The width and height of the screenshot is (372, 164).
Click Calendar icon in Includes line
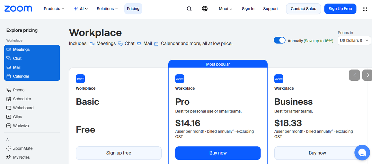coord(156,44)
